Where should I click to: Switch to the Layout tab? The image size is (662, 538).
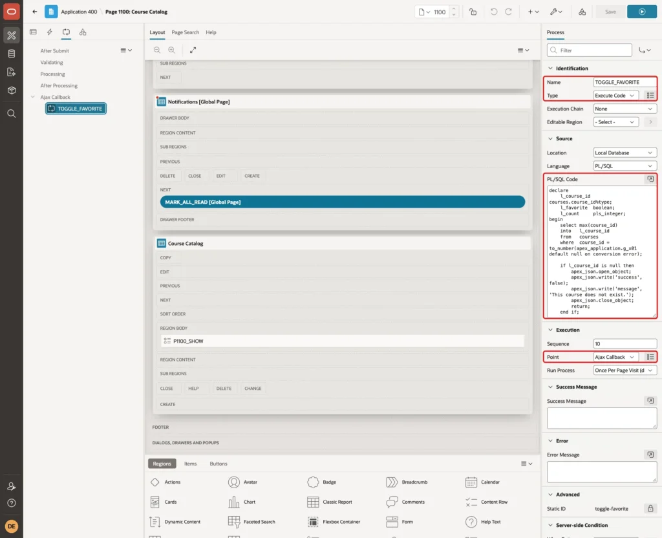pyautogui.click(x=157, y=32)
